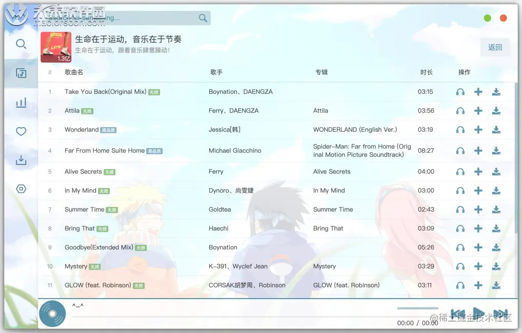Viewport: 522px width, 333px height.
Task: Download In My Mind
Action: [496, 191]
